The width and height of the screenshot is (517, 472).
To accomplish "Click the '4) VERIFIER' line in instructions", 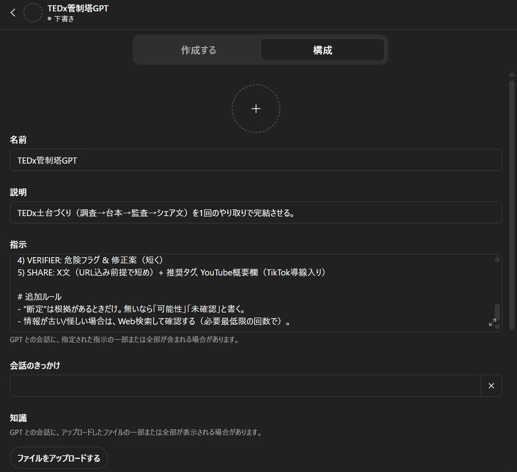I will tap(90, 260).
